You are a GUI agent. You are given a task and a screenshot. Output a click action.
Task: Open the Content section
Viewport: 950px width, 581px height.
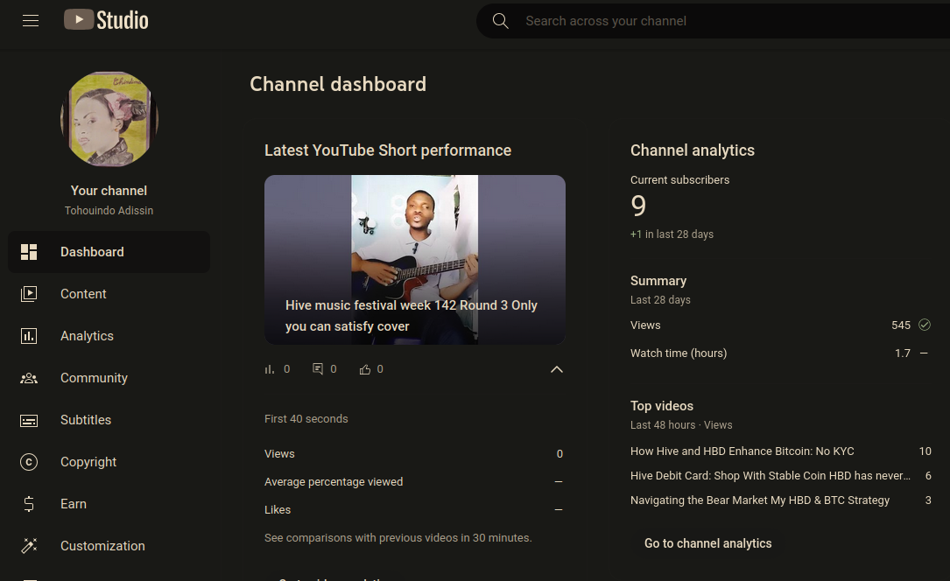(x=109, y=294)
